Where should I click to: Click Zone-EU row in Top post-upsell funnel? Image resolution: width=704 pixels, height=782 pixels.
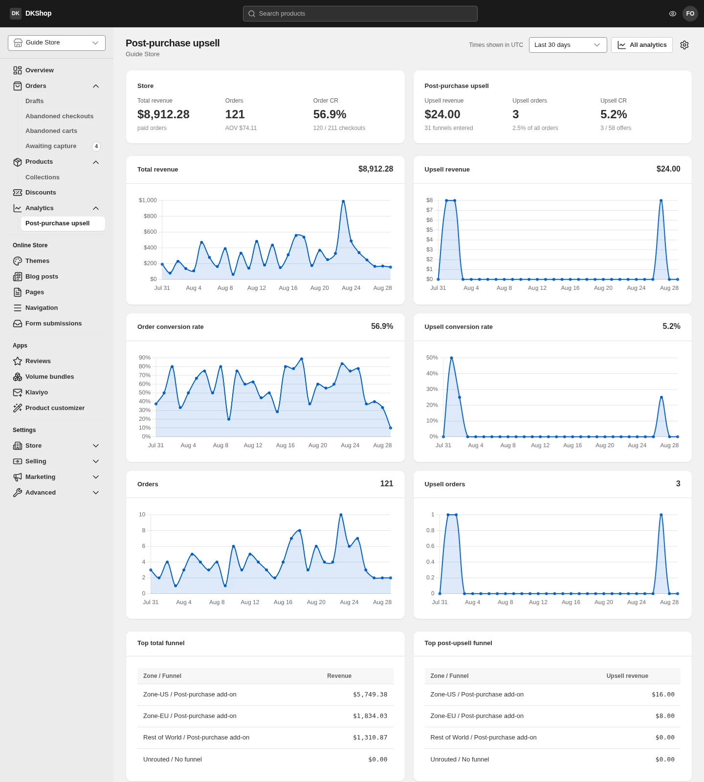[x=552, y=716]
